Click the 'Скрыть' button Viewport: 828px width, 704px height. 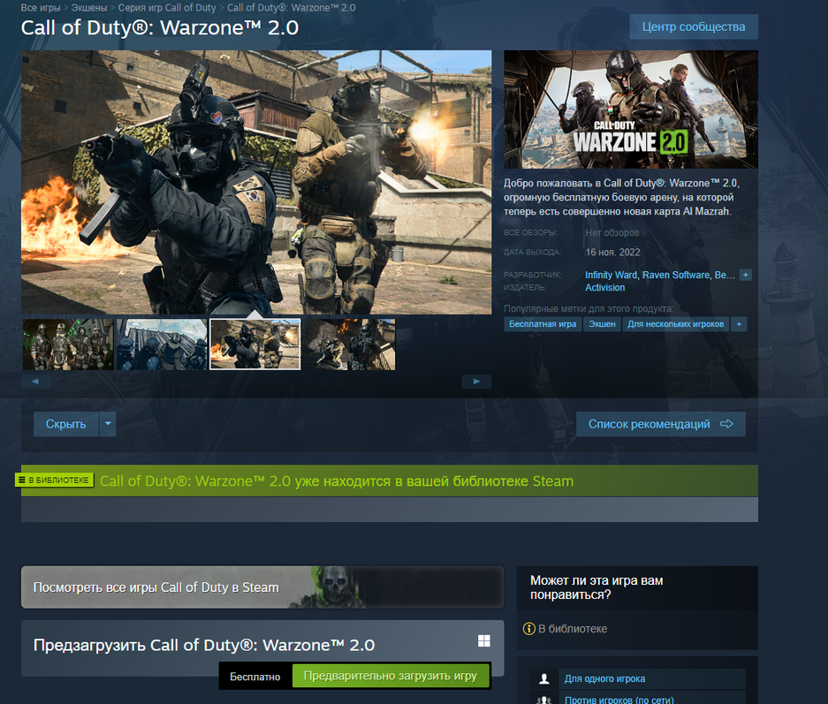click(x=66, y=424)
